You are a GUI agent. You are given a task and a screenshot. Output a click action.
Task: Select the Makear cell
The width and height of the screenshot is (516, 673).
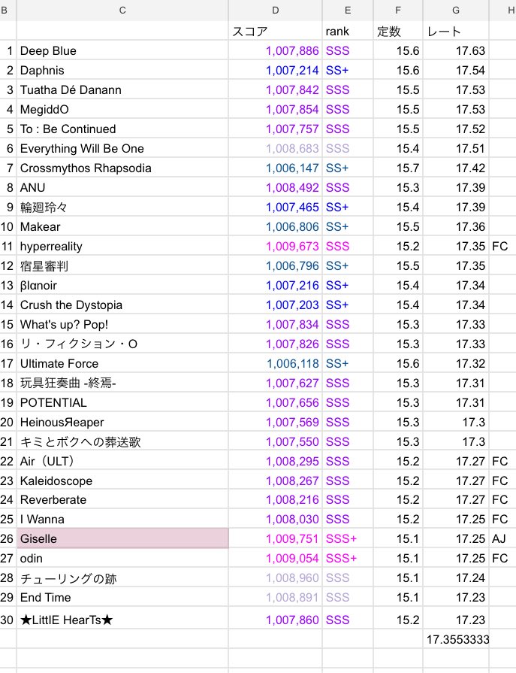pyautogui.click(x=122, y=226)
